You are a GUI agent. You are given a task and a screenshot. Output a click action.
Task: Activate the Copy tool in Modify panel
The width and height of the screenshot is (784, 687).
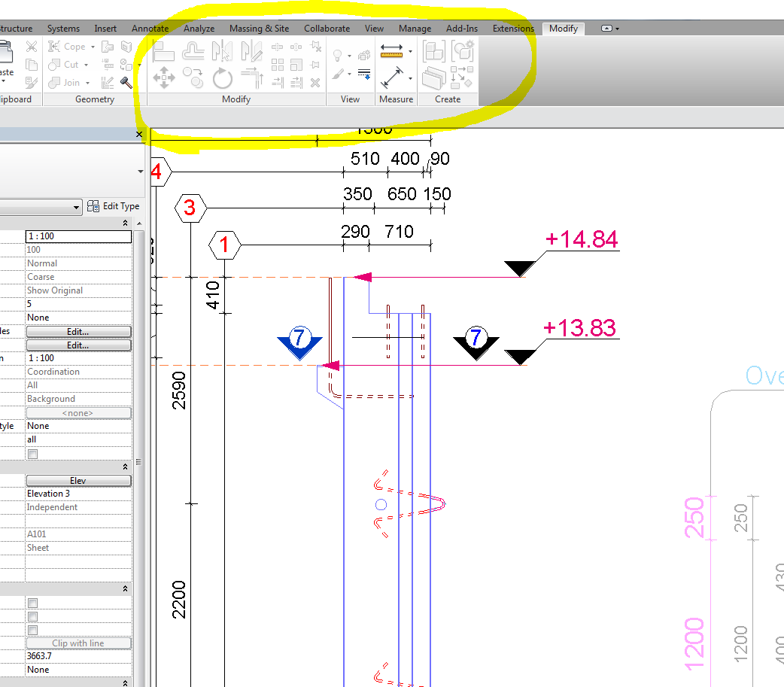[193, 78]
